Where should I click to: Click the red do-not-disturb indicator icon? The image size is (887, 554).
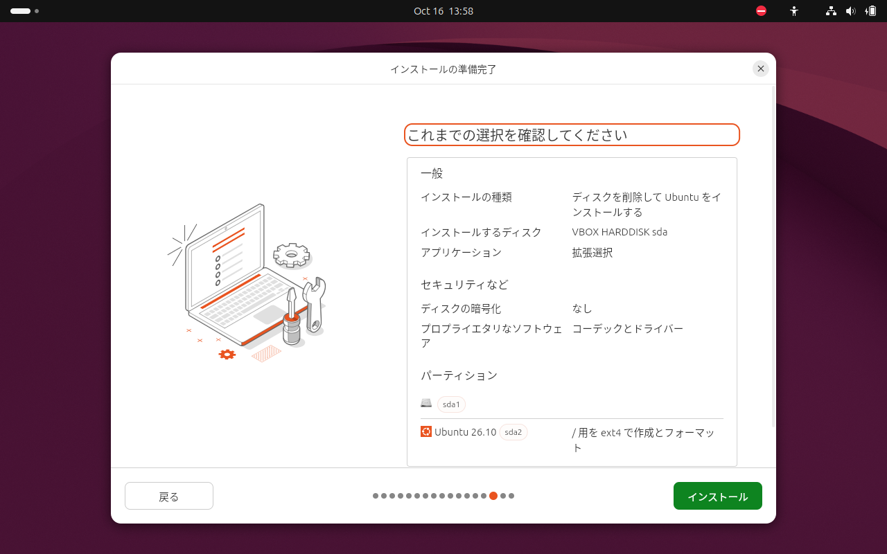click(761, 11)
